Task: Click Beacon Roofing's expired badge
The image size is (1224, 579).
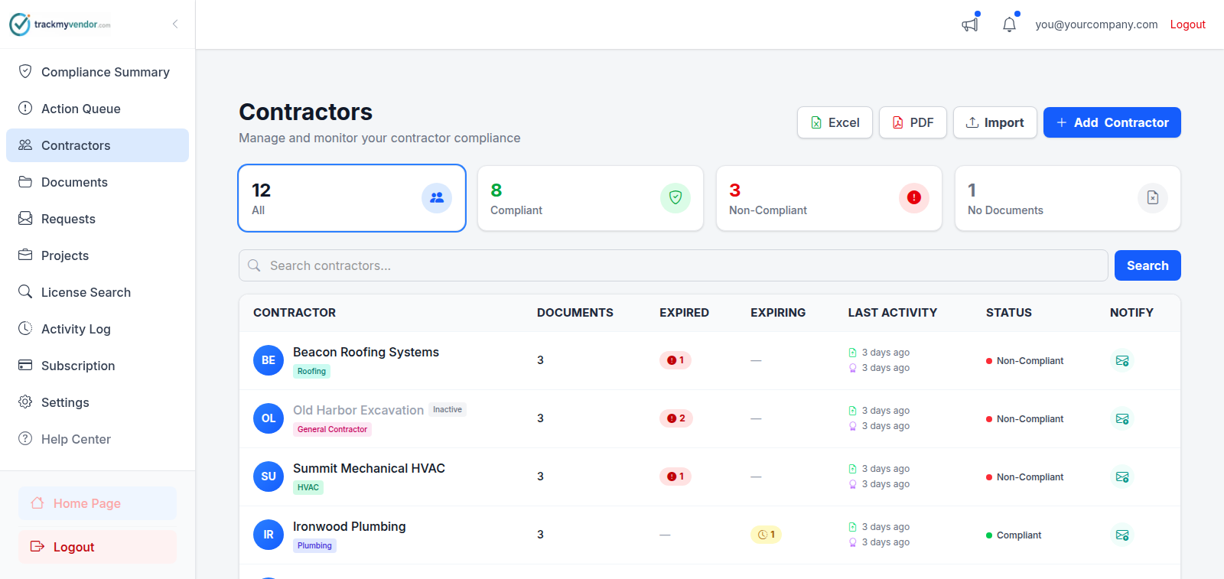Action: tap(675, 360)
